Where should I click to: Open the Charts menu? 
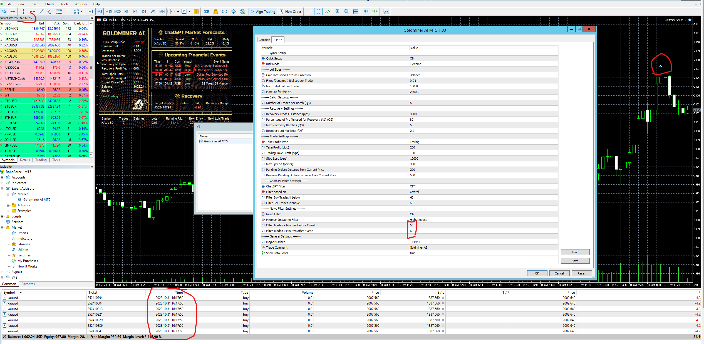click(49, 4)
